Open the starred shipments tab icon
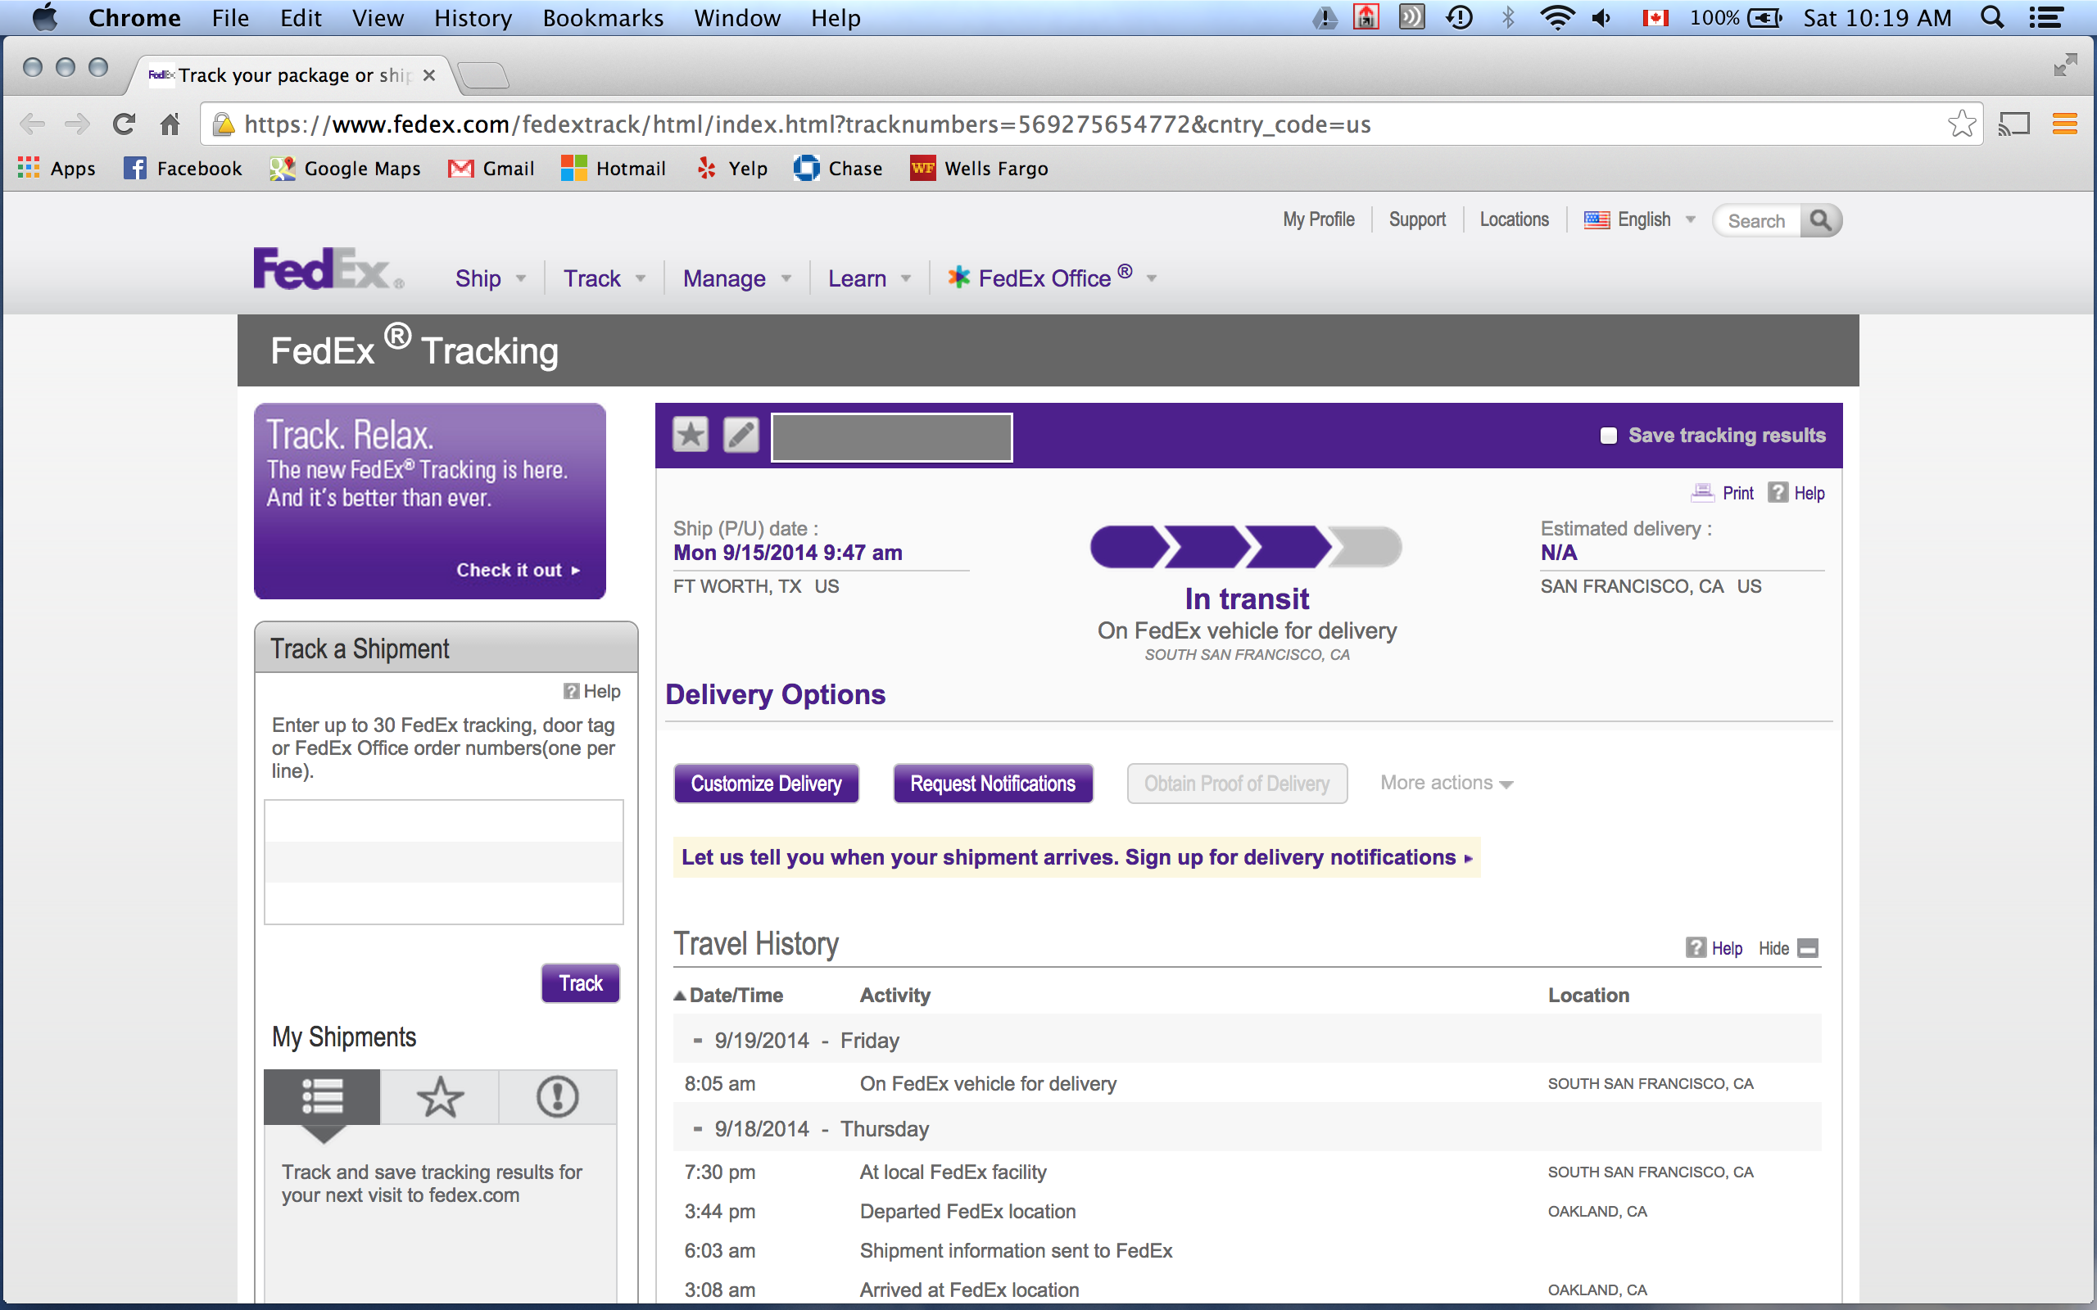The image size is (2097, 1310). click(439, 1097)
